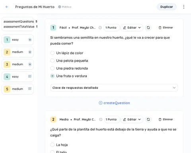Viewport: 191px width, 153px height.
Task: Jump to question 5 medium in sidebar
Action: tap(18, 89)
